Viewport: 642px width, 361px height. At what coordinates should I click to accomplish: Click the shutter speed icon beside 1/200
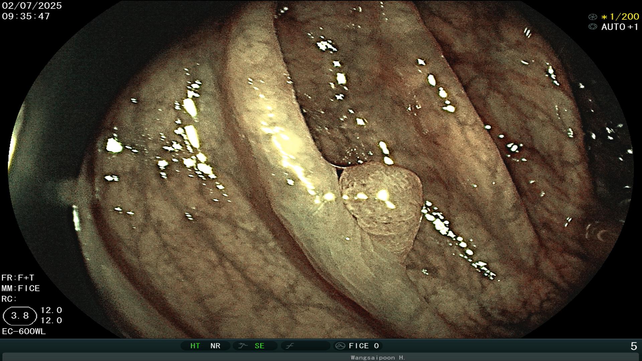pyautogui.click(x=593, y=17)
